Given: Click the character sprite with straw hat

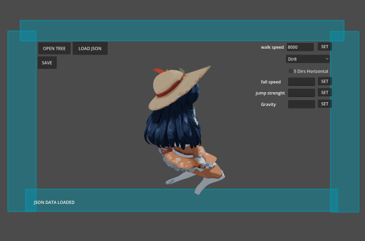Looking at the screenshot, I should click(184, 130).
